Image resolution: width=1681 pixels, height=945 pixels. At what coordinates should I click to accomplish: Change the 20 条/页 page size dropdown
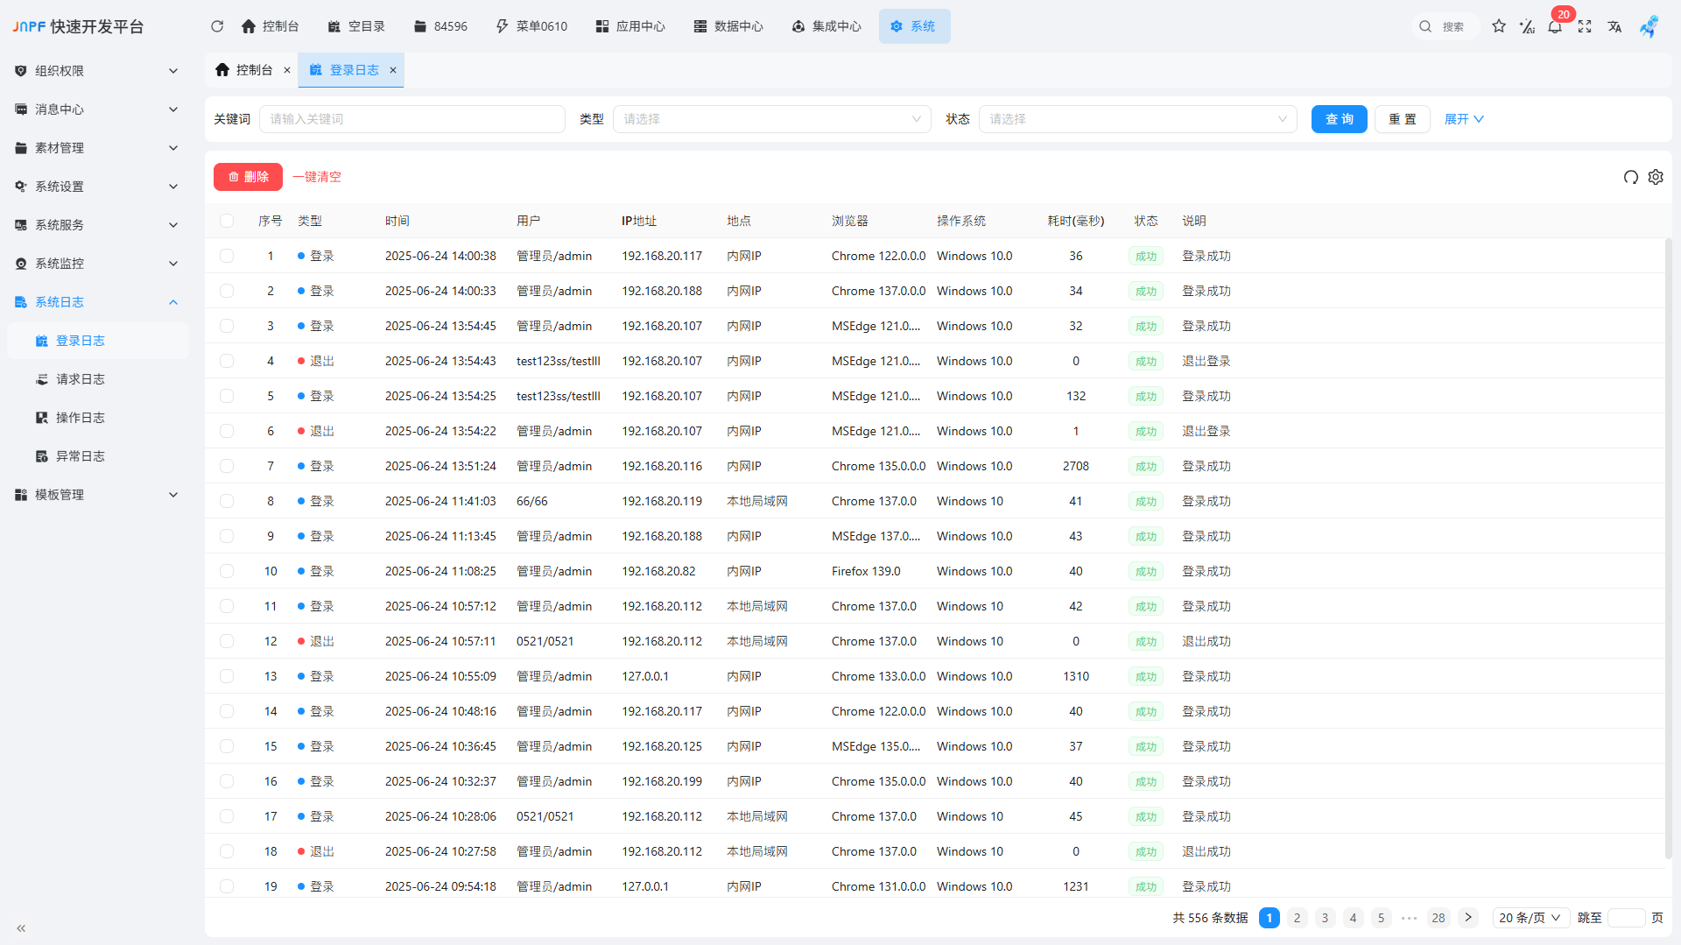(x=1530, y=918)
